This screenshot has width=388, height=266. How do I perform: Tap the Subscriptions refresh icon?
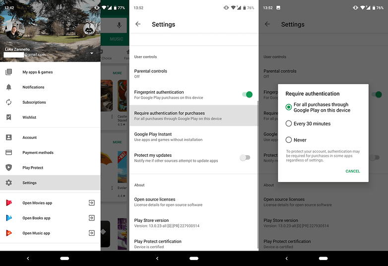pyautogui.click(x=8, y=102)
